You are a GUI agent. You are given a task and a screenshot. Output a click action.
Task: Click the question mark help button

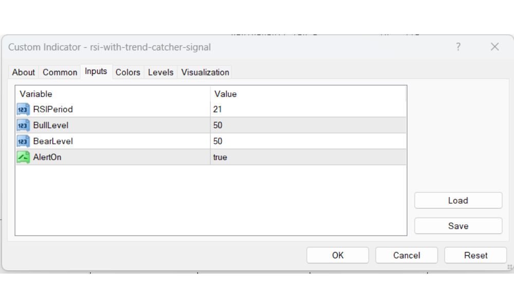[458, 47]
